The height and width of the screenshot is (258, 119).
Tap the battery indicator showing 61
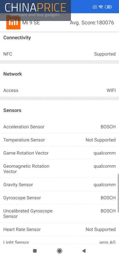108,7
